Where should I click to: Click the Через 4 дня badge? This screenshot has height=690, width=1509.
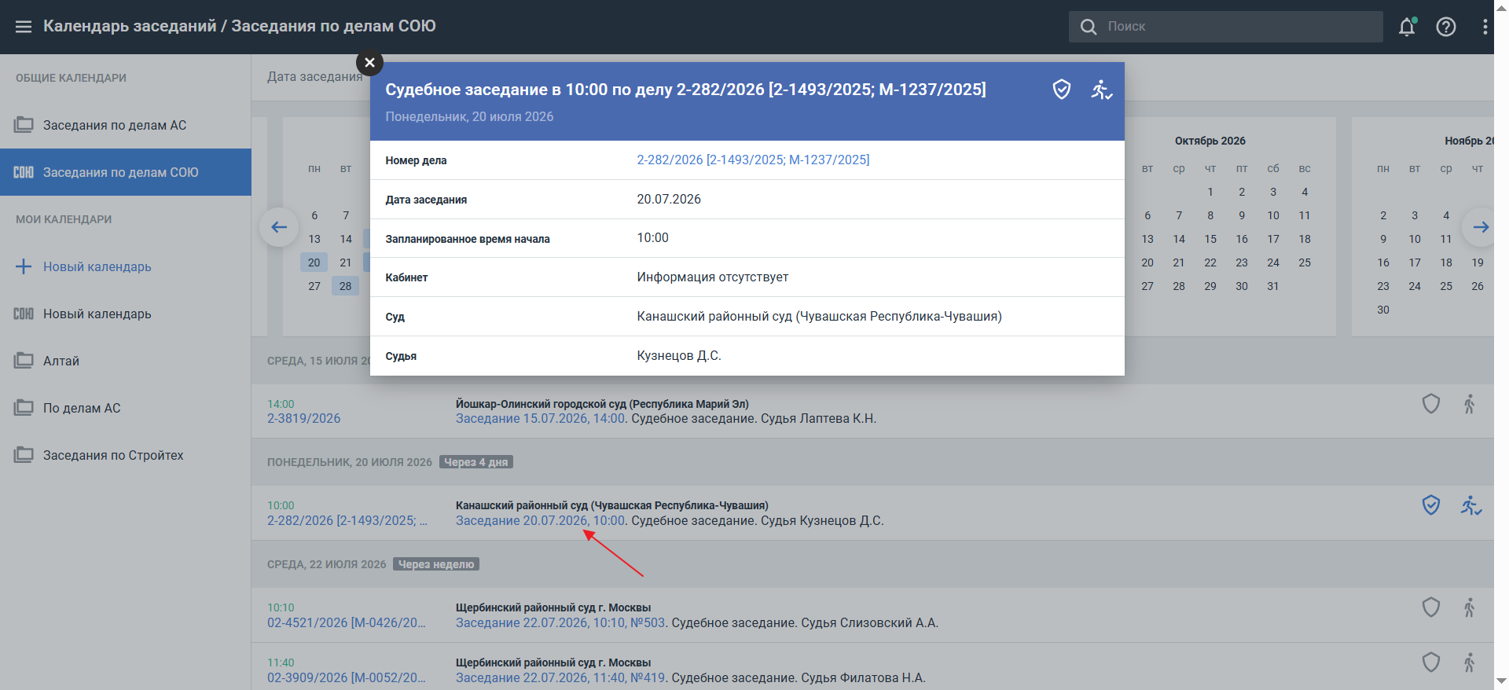476,462
